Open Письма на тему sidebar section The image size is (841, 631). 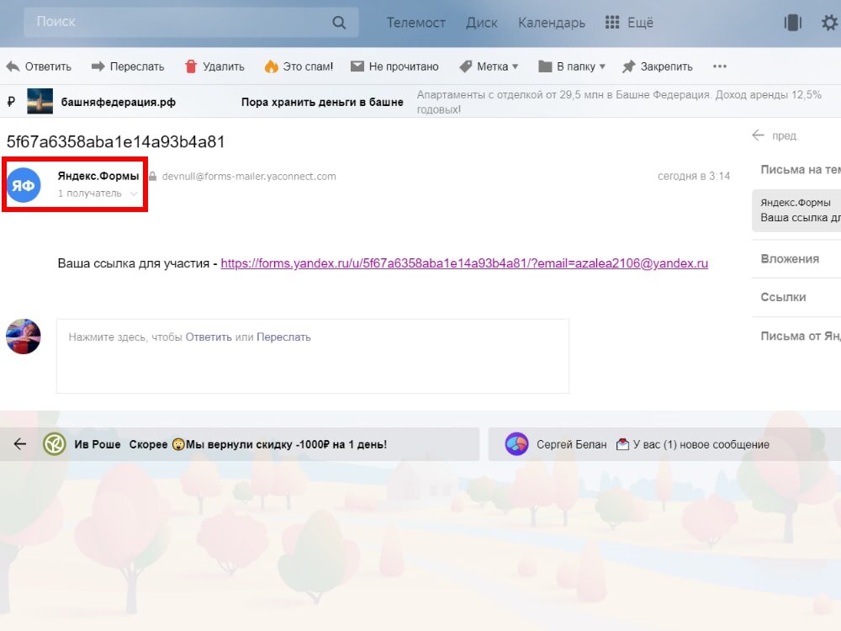(x=801, y=170)
